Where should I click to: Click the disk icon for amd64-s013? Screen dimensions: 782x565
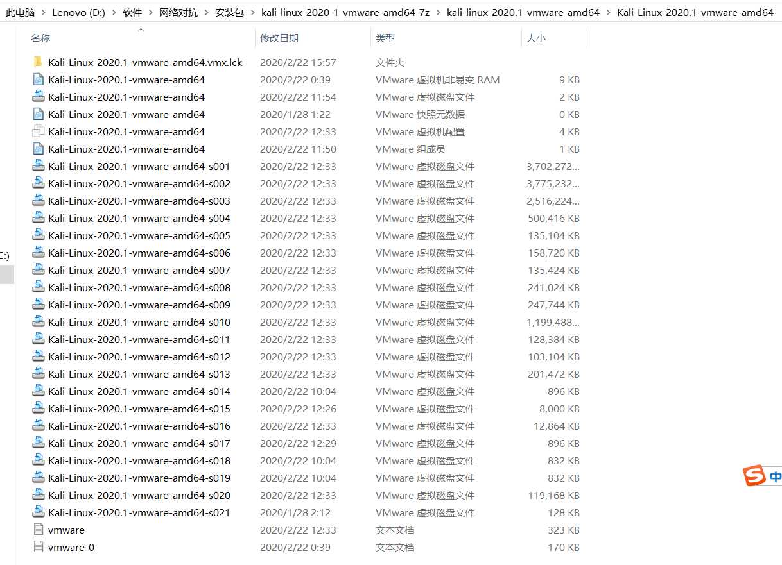39,374
